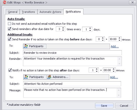Toggle 'Do not send automated email notification' checkbox
The width and height of the screenshot is (137, 110).
[9, 24]
